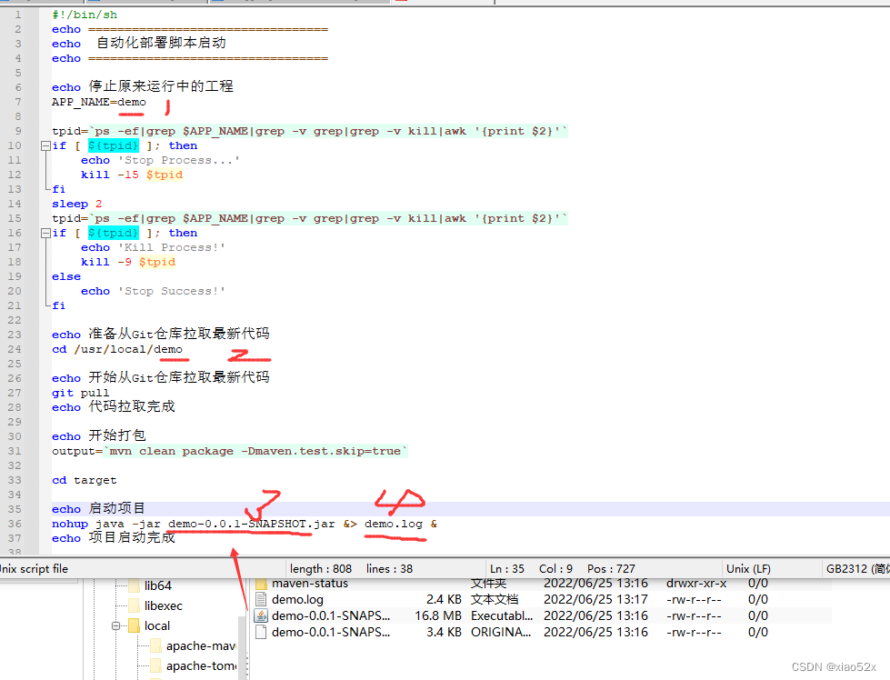The height and width of the screenshot is (680, 890).
Task: Collapse the fold marker at line 10
Action: 45,145
